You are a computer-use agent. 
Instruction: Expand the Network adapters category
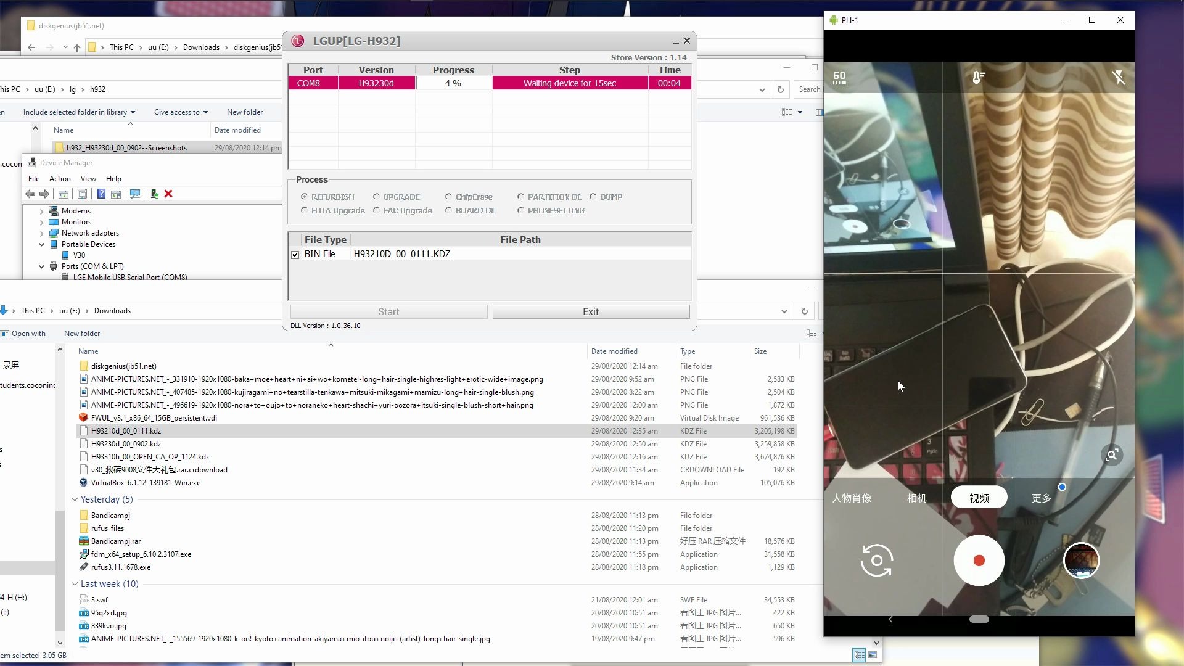41,232
